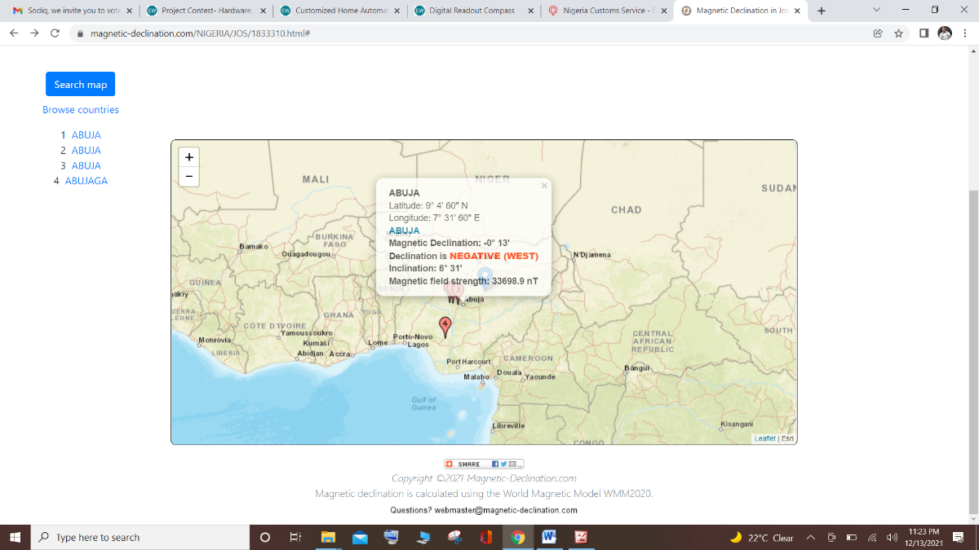
Task: Open Chrome three-dot menu
Action: (964, 33)
